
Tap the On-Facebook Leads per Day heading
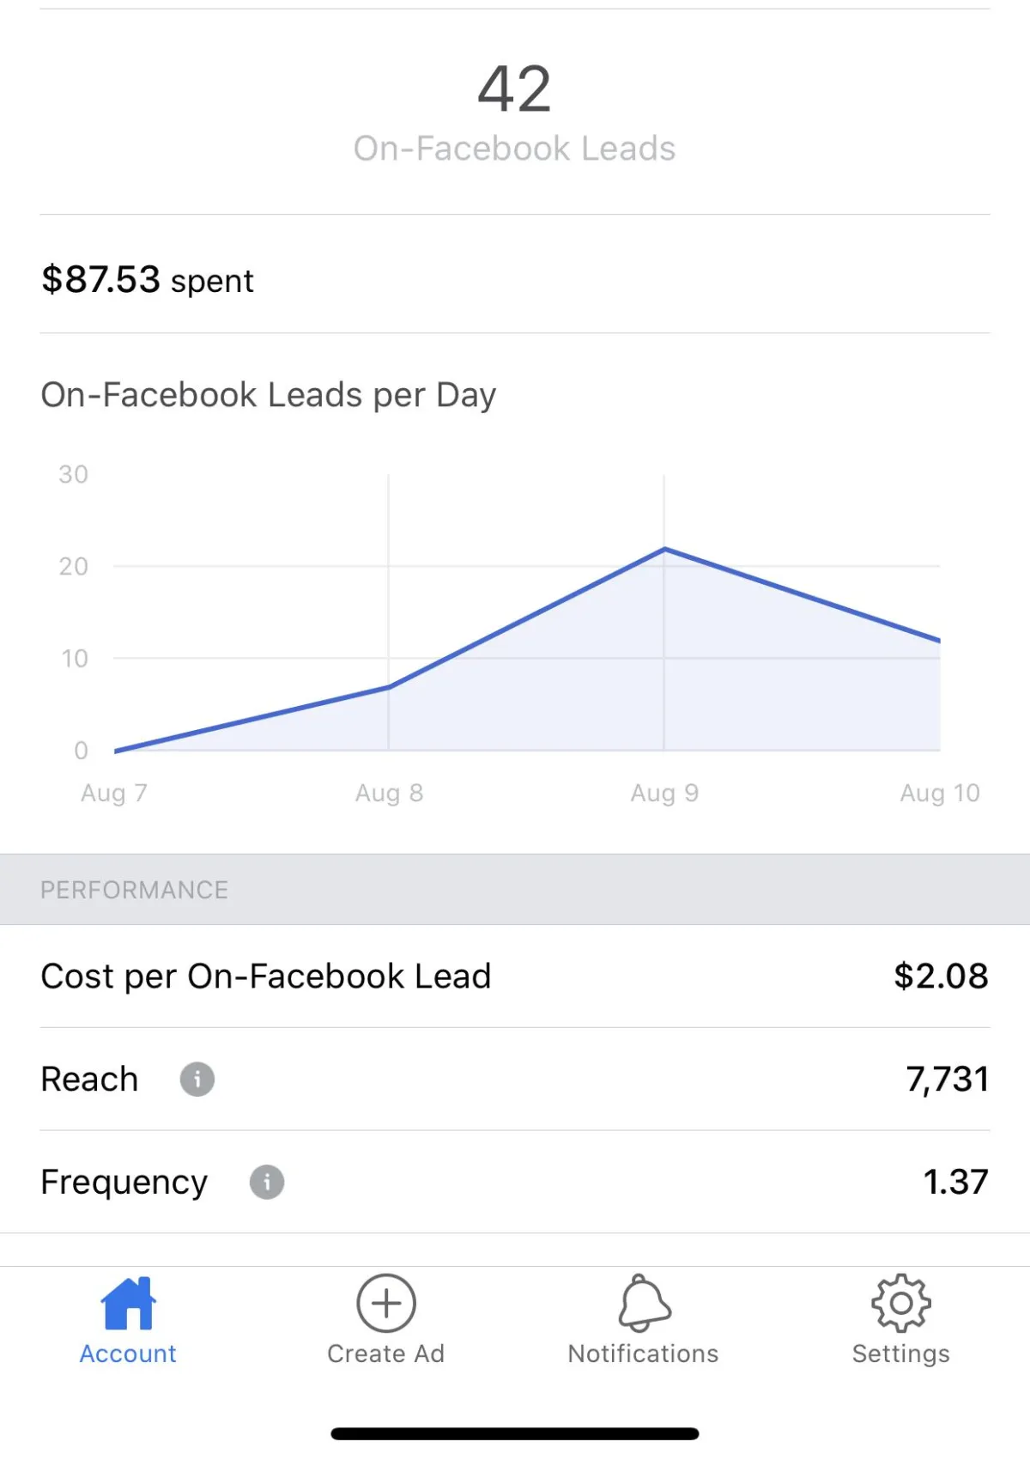269,395
